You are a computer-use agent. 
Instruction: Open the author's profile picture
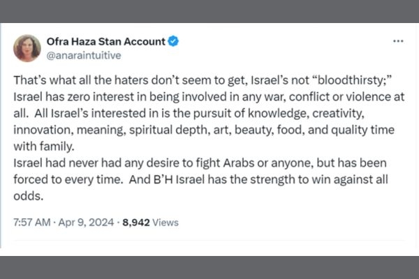click(27, 47)
